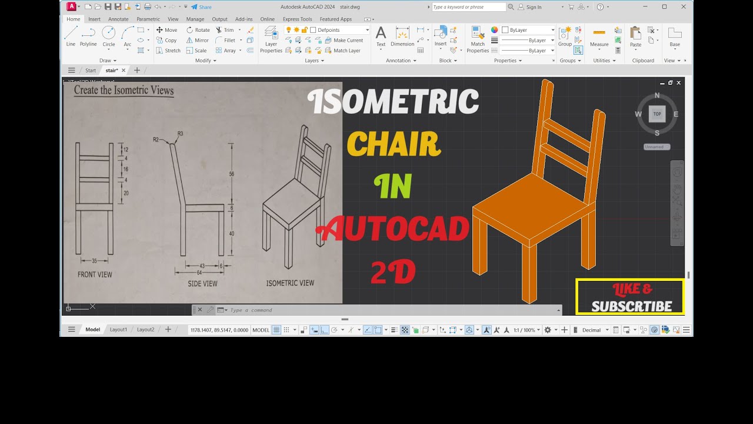The image size is (753, 424).
Task: Add a new layout with plus button
Action: (x=168, y=330)
